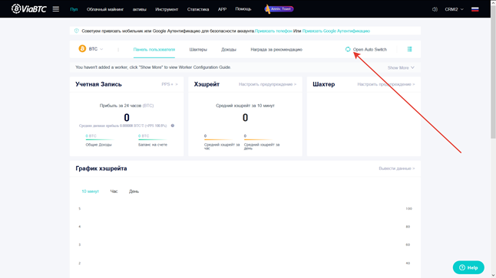Switch to Награда за рекомендацию tab

click(x=276, y=50)
